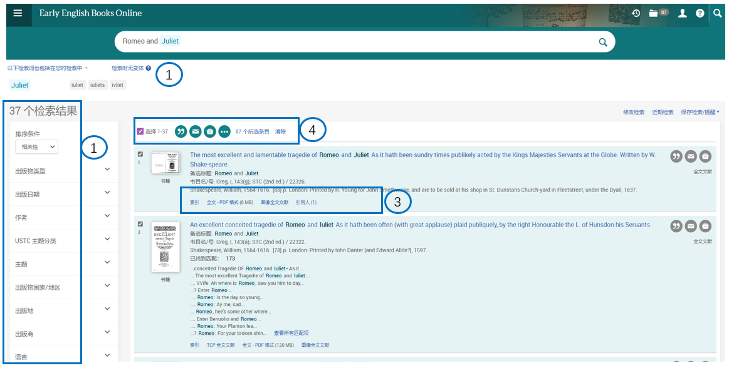The height and width of the screenshot is (368, 729).
Task: Open the first result's book thumbnail
Action: [x=165, y=163]
